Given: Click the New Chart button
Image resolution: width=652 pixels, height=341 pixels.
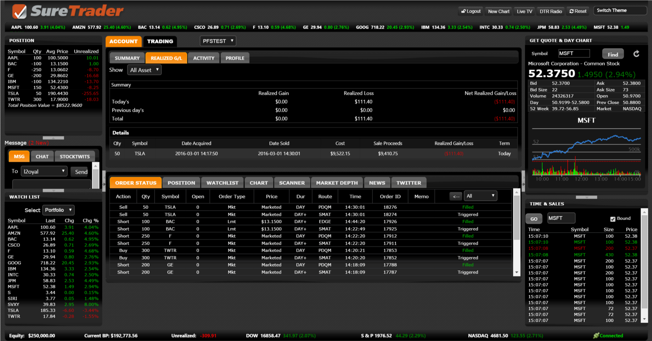Looking at the screenshot, I should (x=499, y=11).
